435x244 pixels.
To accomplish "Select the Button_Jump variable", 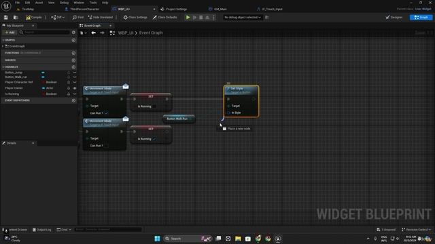I will [14, 73].
